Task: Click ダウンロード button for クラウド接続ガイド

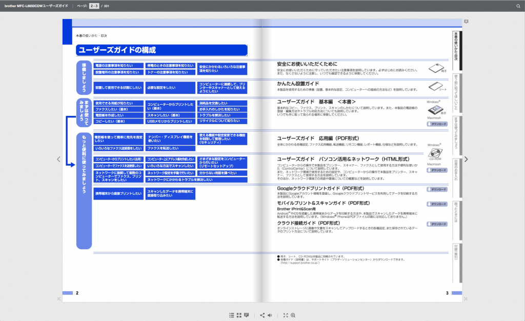Action: click(x=437, y=224)
